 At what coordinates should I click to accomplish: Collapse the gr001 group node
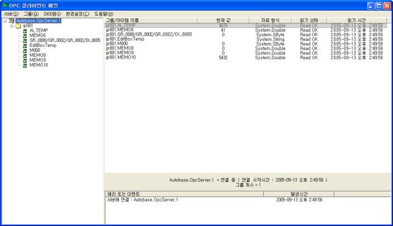tap(11, 26)
